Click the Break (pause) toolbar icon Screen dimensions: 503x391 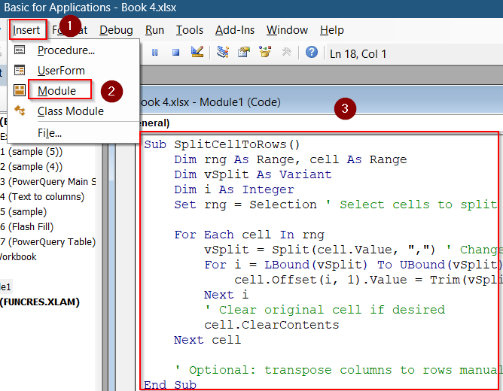click(x=154, y=52)
